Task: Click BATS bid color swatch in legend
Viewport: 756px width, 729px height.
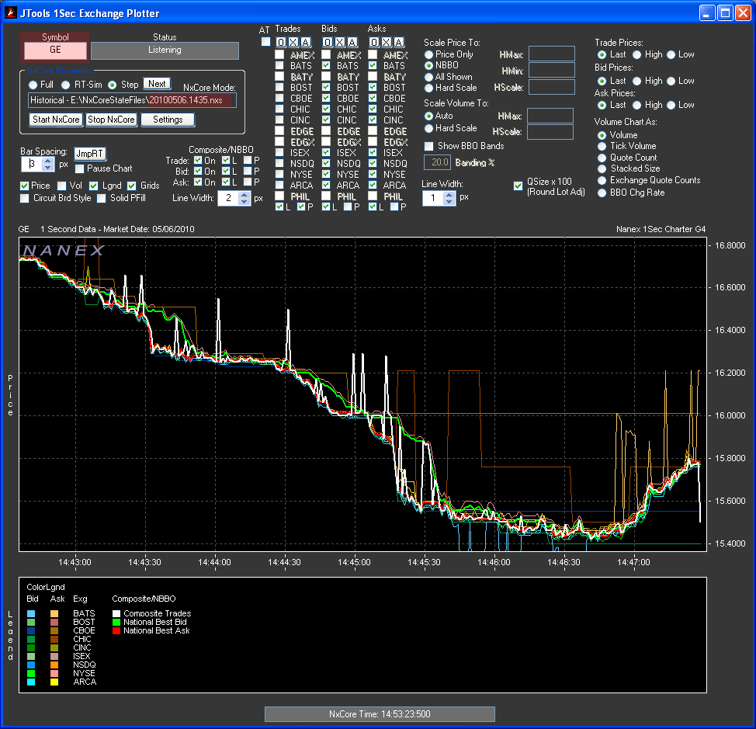Action: point(31,614)
